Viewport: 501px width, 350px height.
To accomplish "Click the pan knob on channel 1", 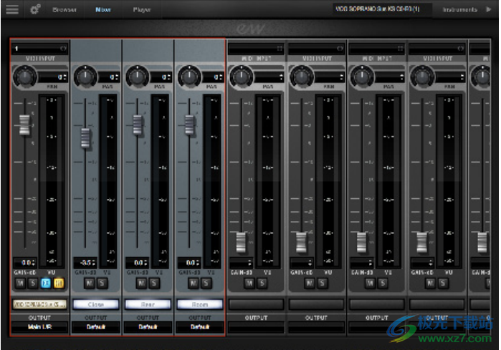I will coord(25,77).
